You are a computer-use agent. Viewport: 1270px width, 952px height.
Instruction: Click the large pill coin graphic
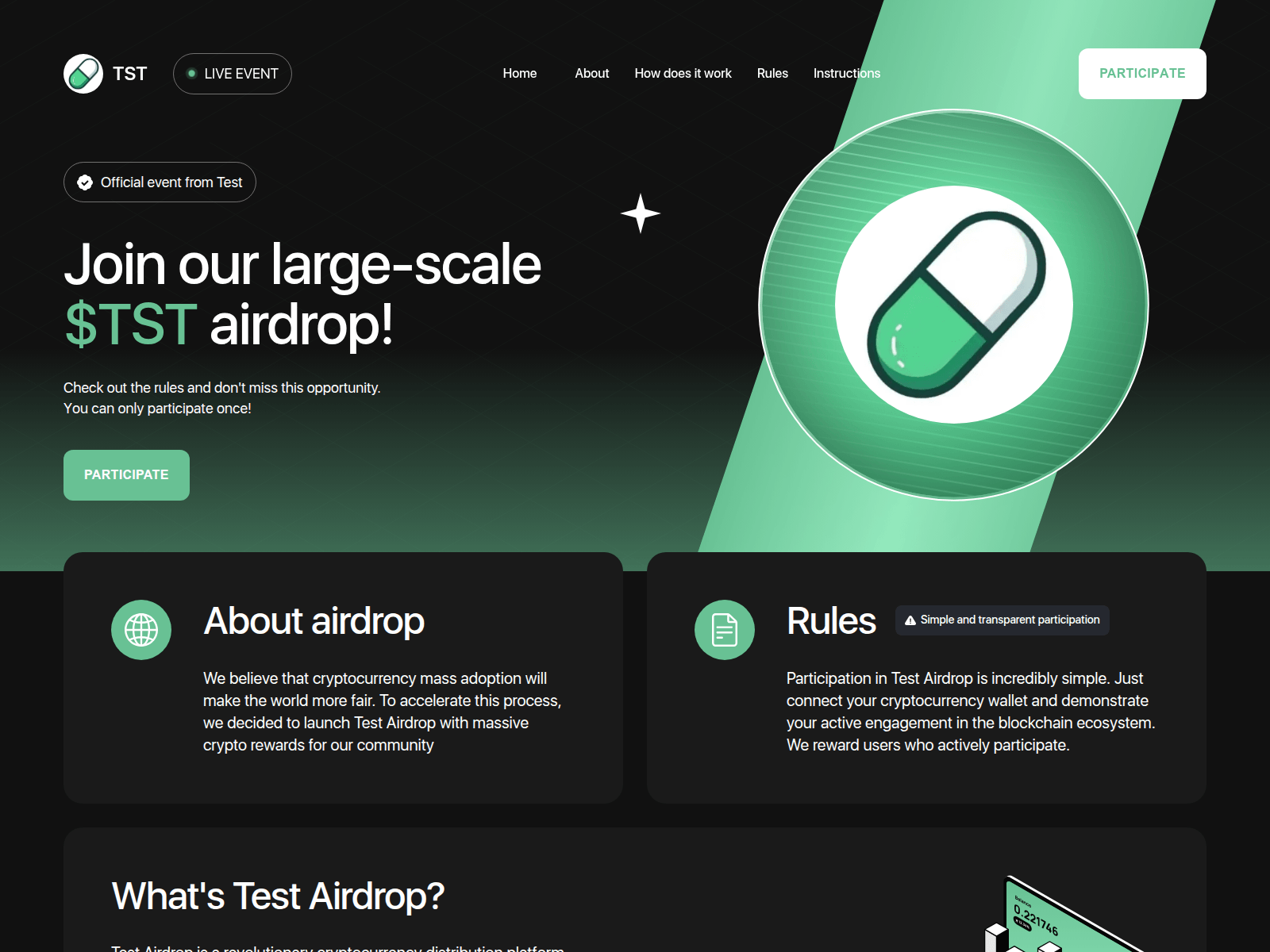[x=954, y=305]
